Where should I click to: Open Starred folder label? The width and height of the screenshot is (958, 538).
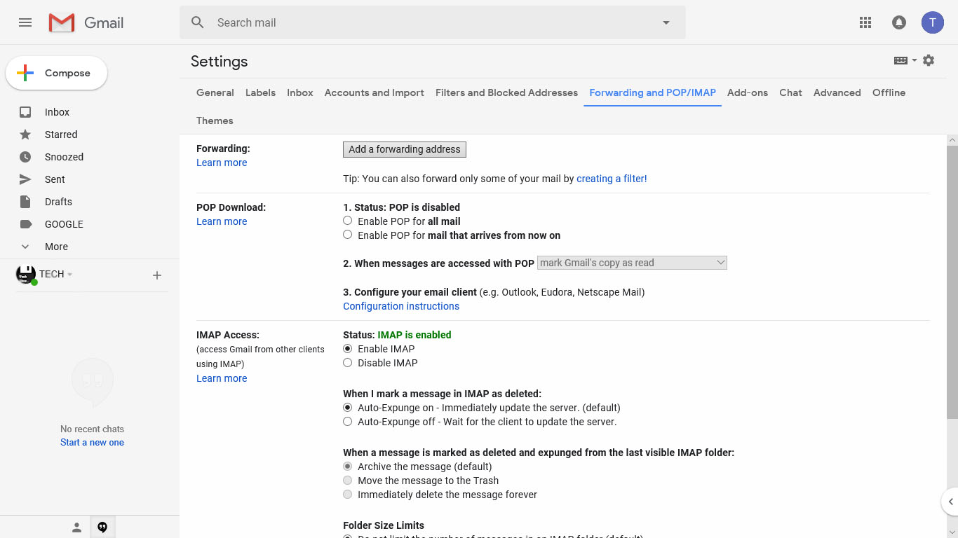[61, 134]
